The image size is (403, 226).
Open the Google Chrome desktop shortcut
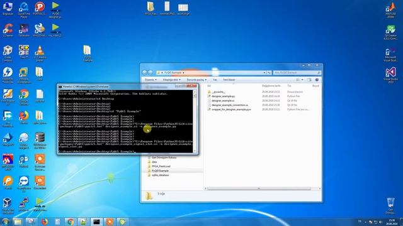(x=24, y=97)
